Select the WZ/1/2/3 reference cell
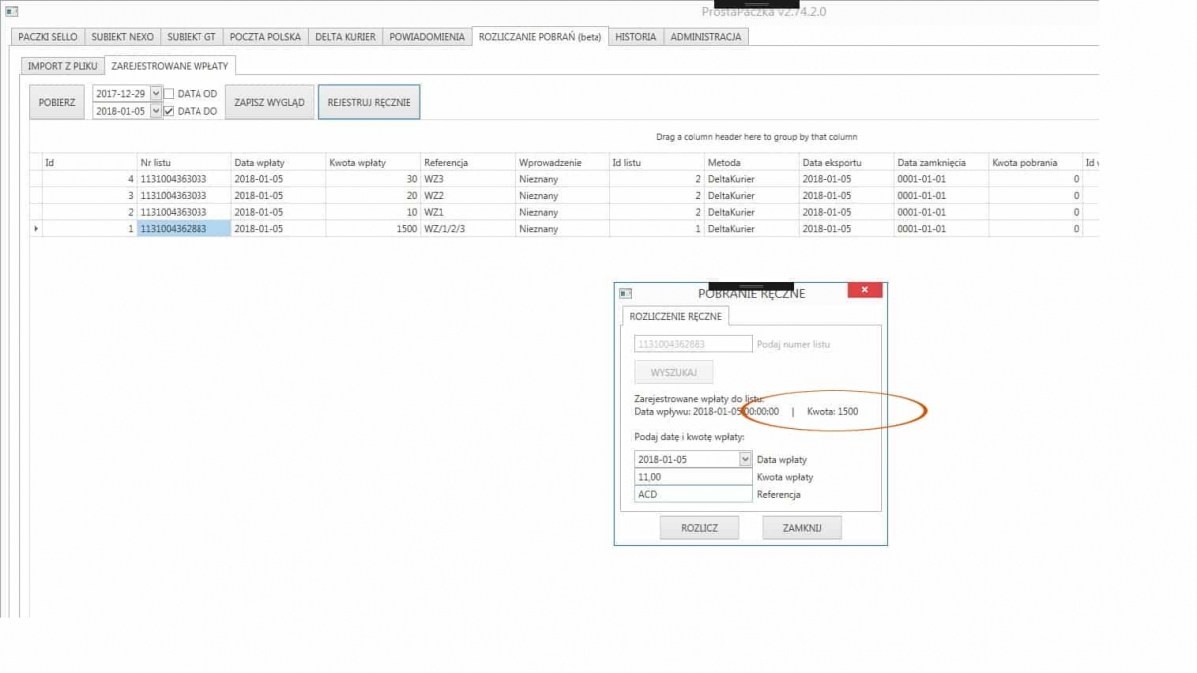The image size is (1197, 673). (x=467, y=229)
